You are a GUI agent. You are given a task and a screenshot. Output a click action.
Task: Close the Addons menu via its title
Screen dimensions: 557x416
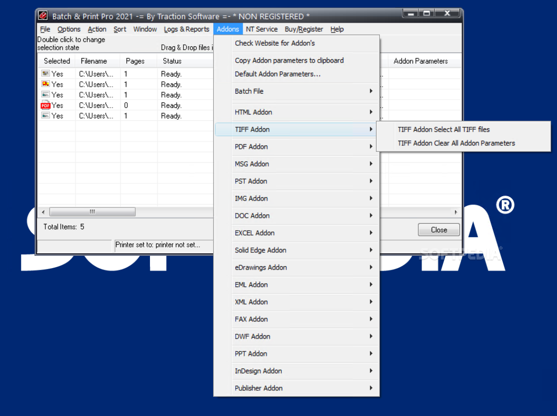tap(228, 29)
